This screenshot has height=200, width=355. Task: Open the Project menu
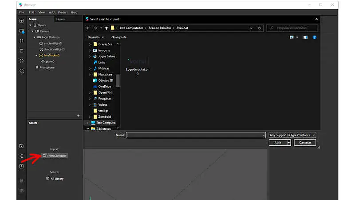point(63,12)
